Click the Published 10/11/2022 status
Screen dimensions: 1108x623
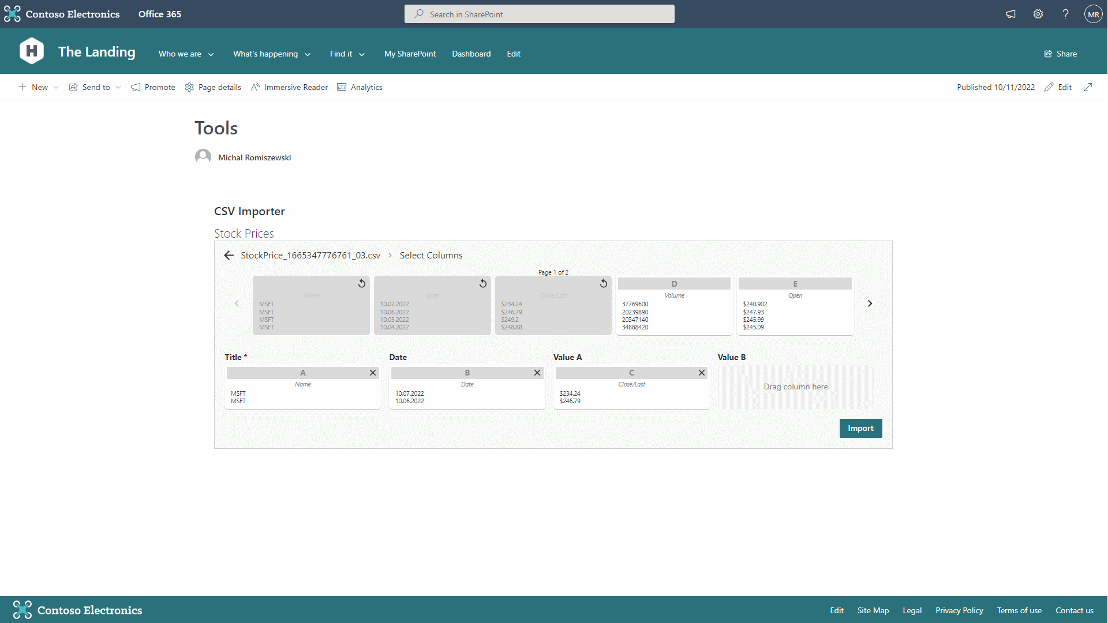(995, 87)
